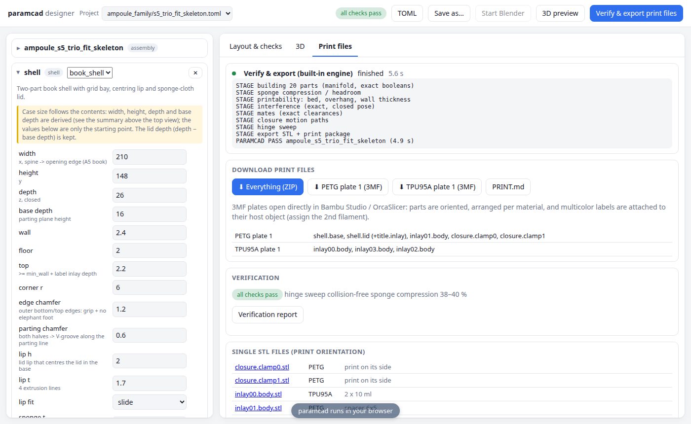Open inlay00.body.stl link
691x424 pixels.
(258, 394)
